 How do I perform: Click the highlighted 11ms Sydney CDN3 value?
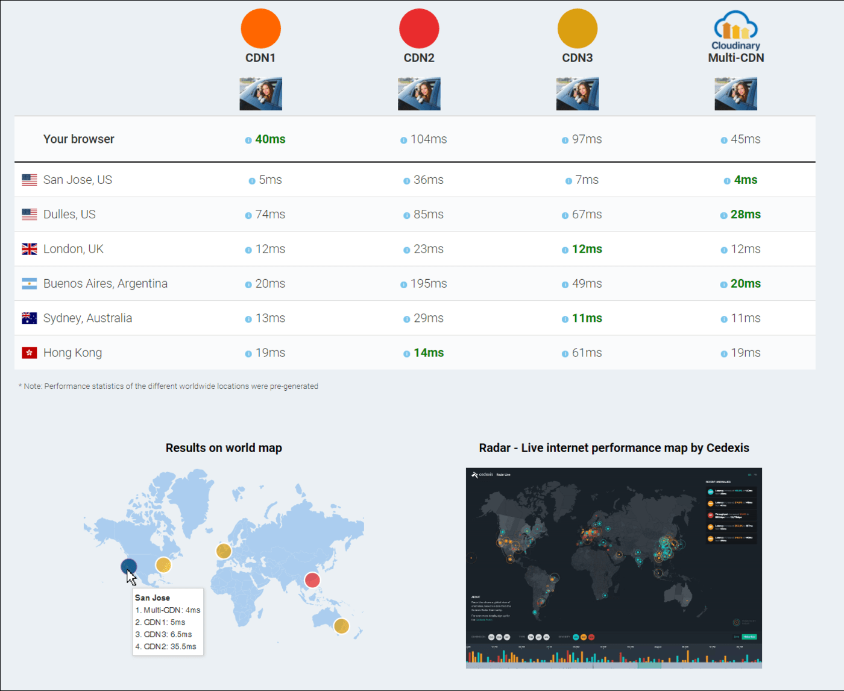point(587,318)
